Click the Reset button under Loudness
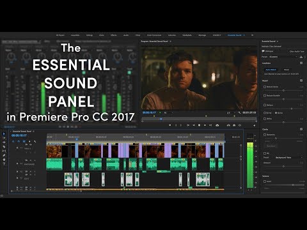This screenshot has height=230, width=307. click(287, 70)
